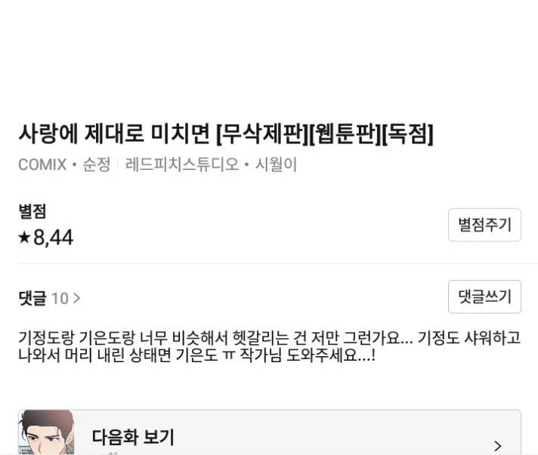The width and height of the screenshot is (538, 455).
Task: Click the COMIX category label
Action: point(42,164)
